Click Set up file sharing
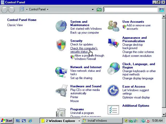The image size is (166, 124). (81, 78)
